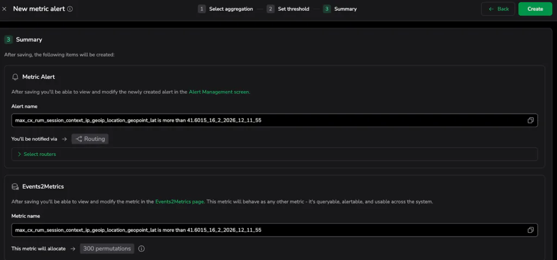This screenshot has width=557, height=260.
Task: Select the Summary step in header
Action: 340,9
